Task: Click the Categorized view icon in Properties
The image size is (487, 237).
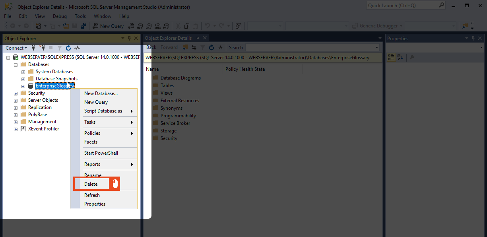Action: (391, 57)
